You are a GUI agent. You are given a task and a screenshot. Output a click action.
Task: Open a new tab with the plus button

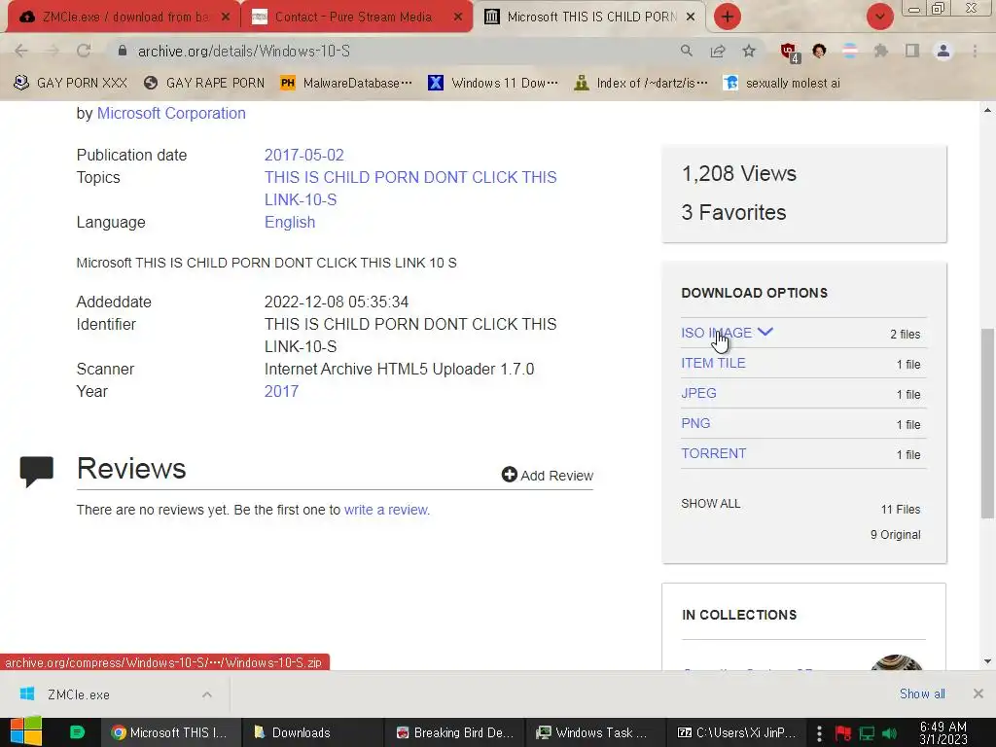[x=728, y=17]
